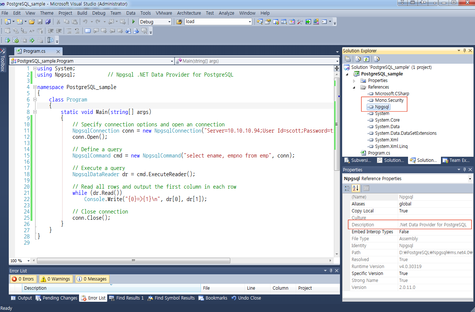Image resolution: width=475 pixels, height=312 pixels.
Task: Close the Program.cs tab
Action: point(58,52)
